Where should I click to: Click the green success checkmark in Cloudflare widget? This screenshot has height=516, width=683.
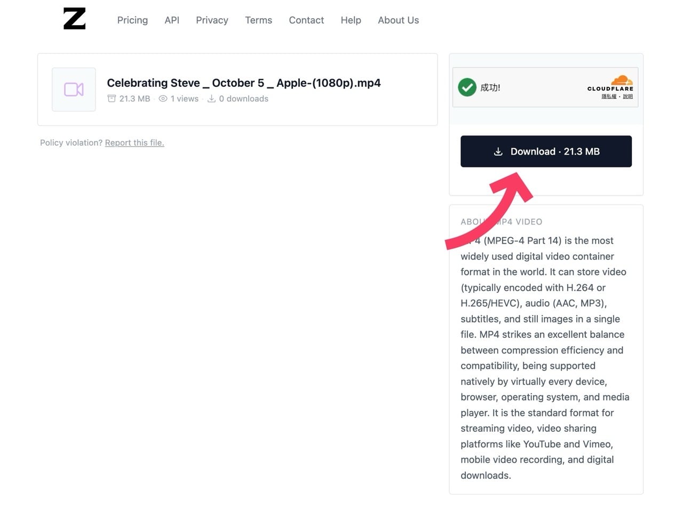coord(467,87)
